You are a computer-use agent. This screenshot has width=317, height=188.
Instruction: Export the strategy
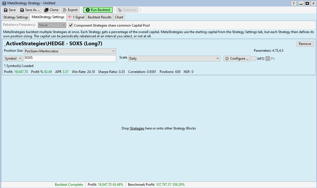point(70,10)
